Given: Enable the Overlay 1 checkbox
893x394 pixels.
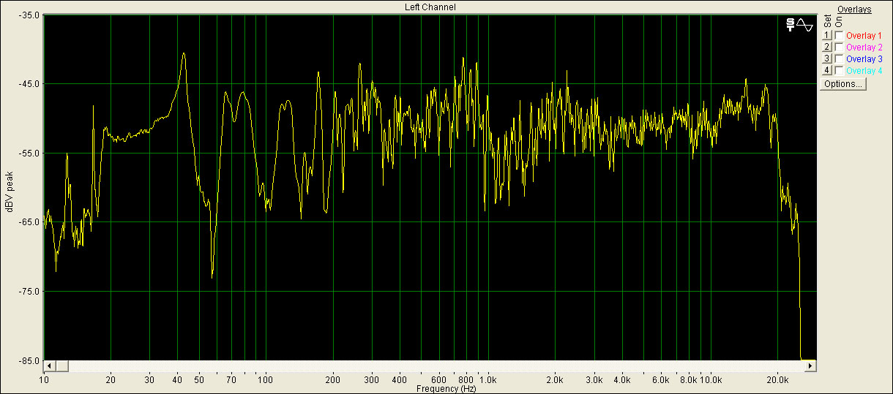Looking at the screenshot, I should (x=839, y=35).
